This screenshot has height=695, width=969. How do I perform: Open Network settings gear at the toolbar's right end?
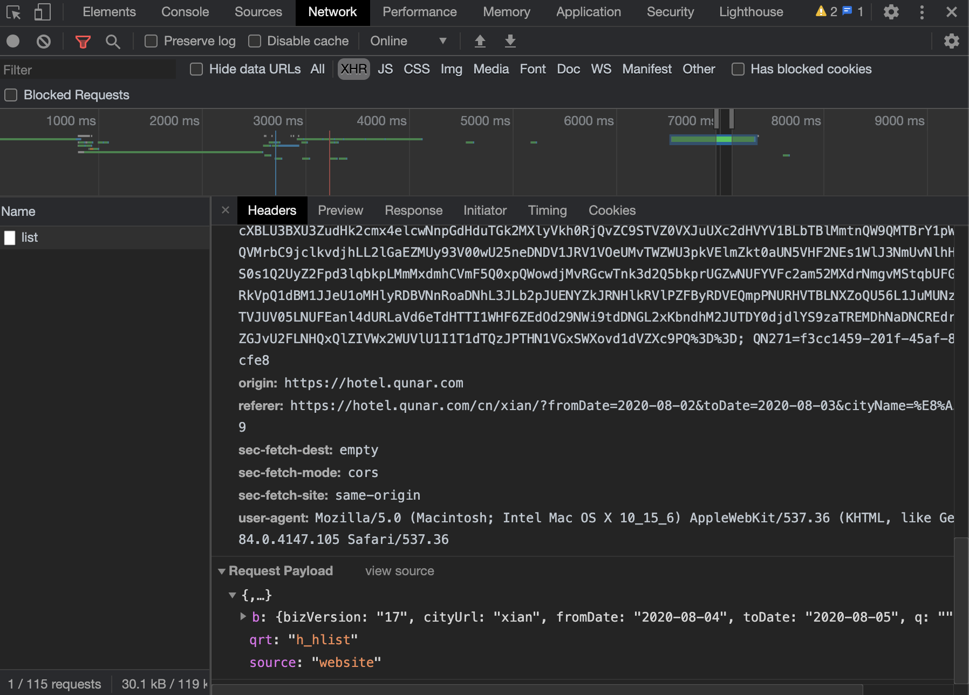click(x=951, y=41)
